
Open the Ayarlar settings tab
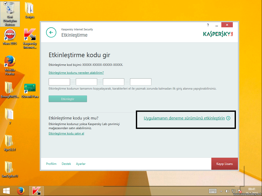(81, 164)
